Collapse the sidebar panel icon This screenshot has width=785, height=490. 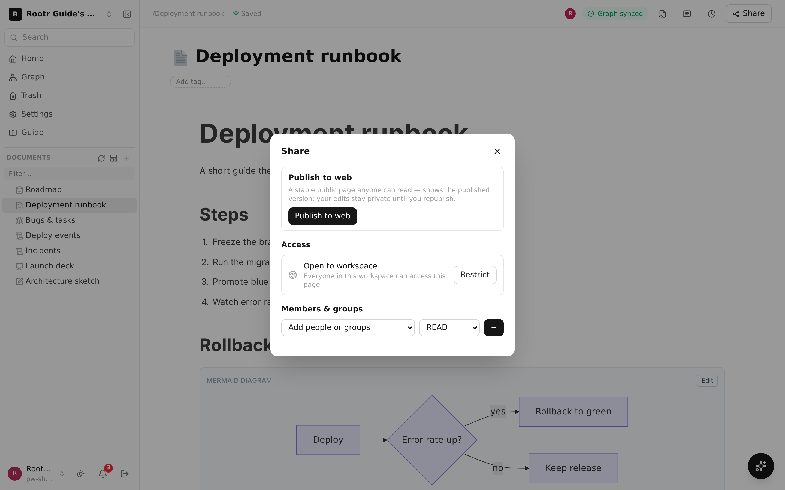pos(127,14)
